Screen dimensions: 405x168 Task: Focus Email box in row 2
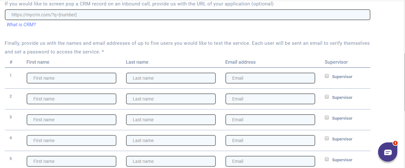point(270,99)
